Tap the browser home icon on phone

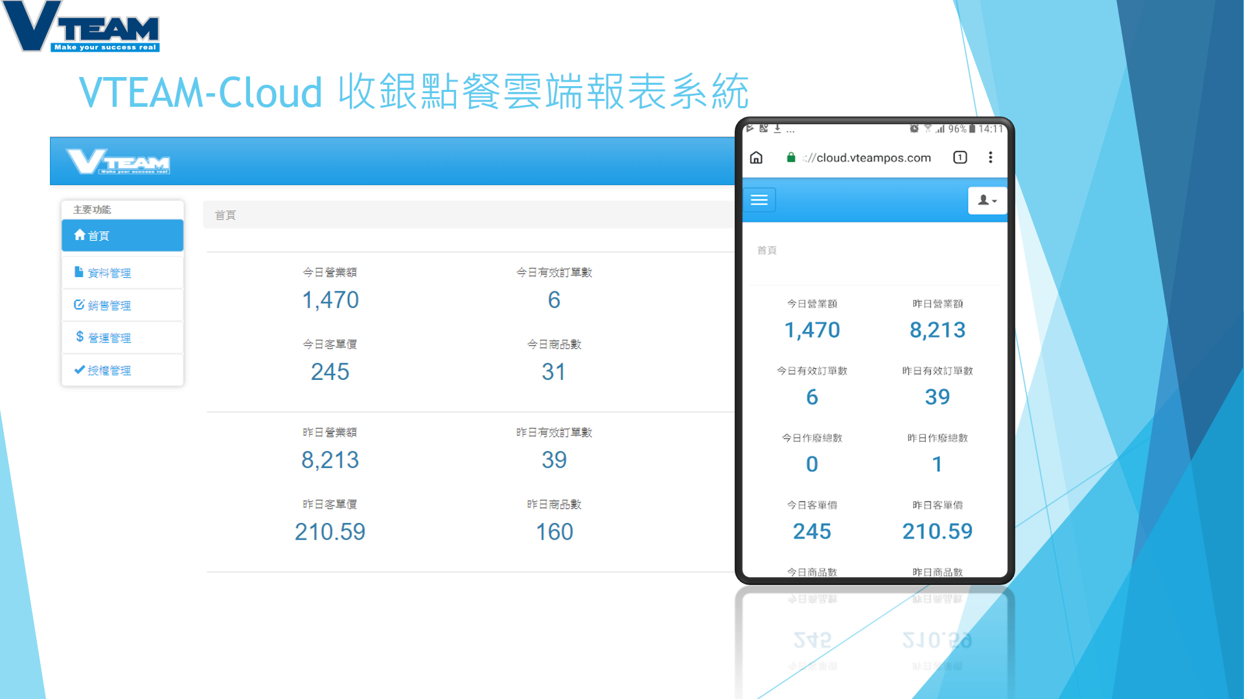point(756,158)
